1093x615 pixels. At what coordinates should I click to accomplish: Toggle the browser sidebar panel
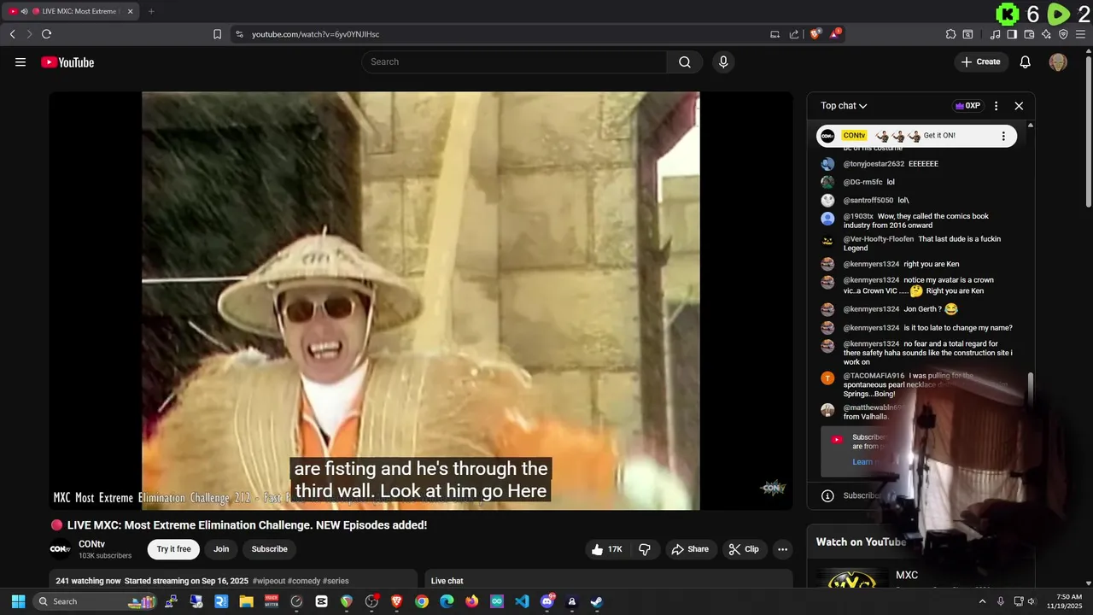1012,34
